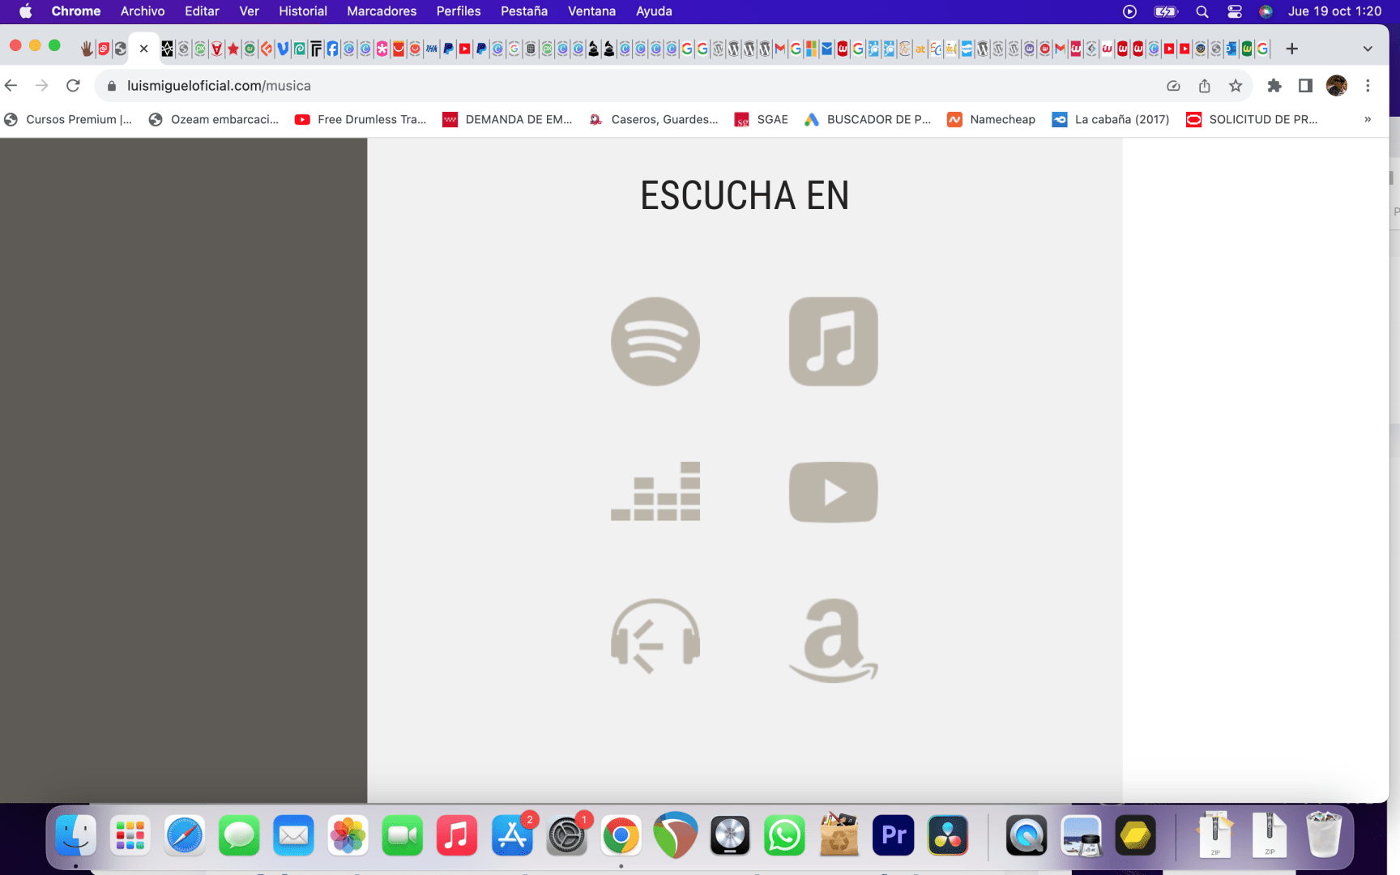Open BUSCADOR DE P... bookmark
Image resolution: width=1400 pixels, height=875 pixels.
coord(867,119)
